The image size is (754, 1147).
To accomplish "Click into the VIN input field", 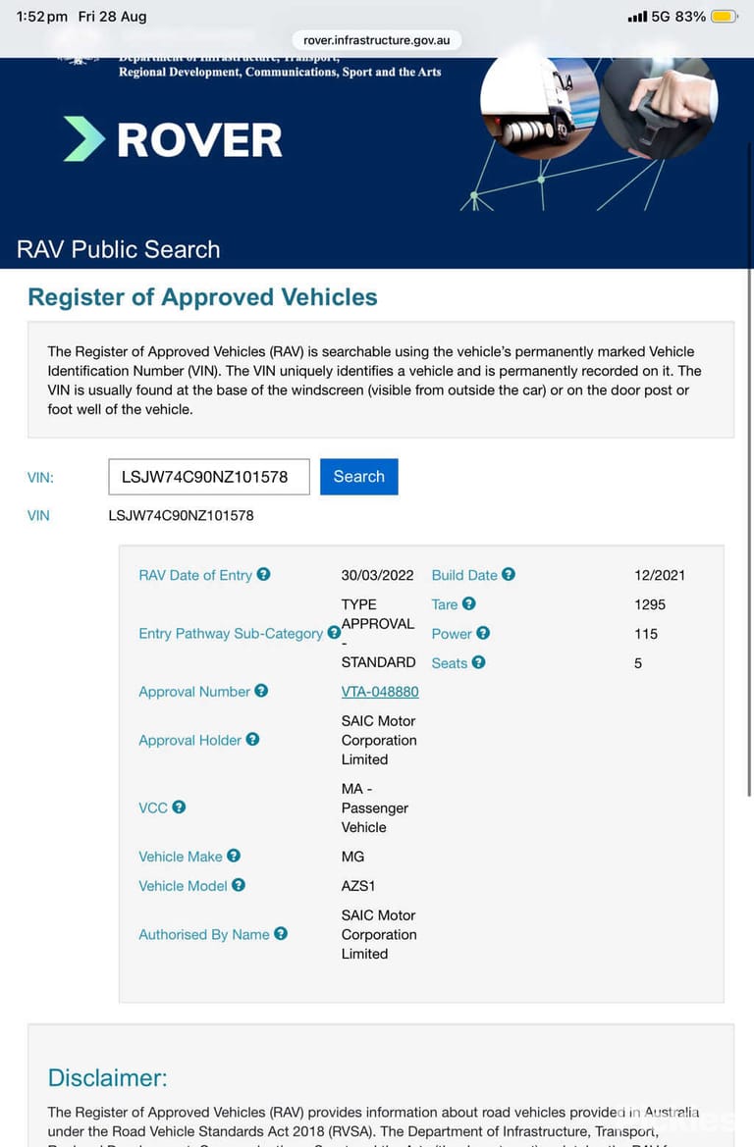I will pos(209,477).
